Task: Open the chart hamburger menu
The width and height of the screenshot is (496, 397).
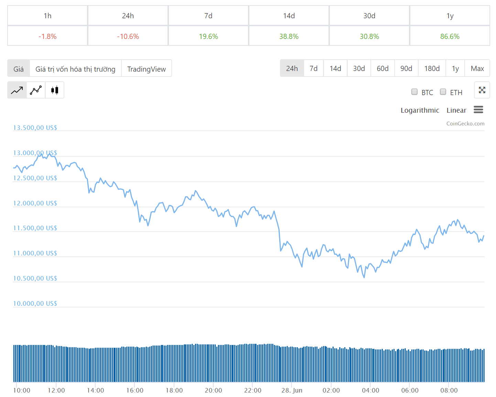Action: (x=478, y=110)
